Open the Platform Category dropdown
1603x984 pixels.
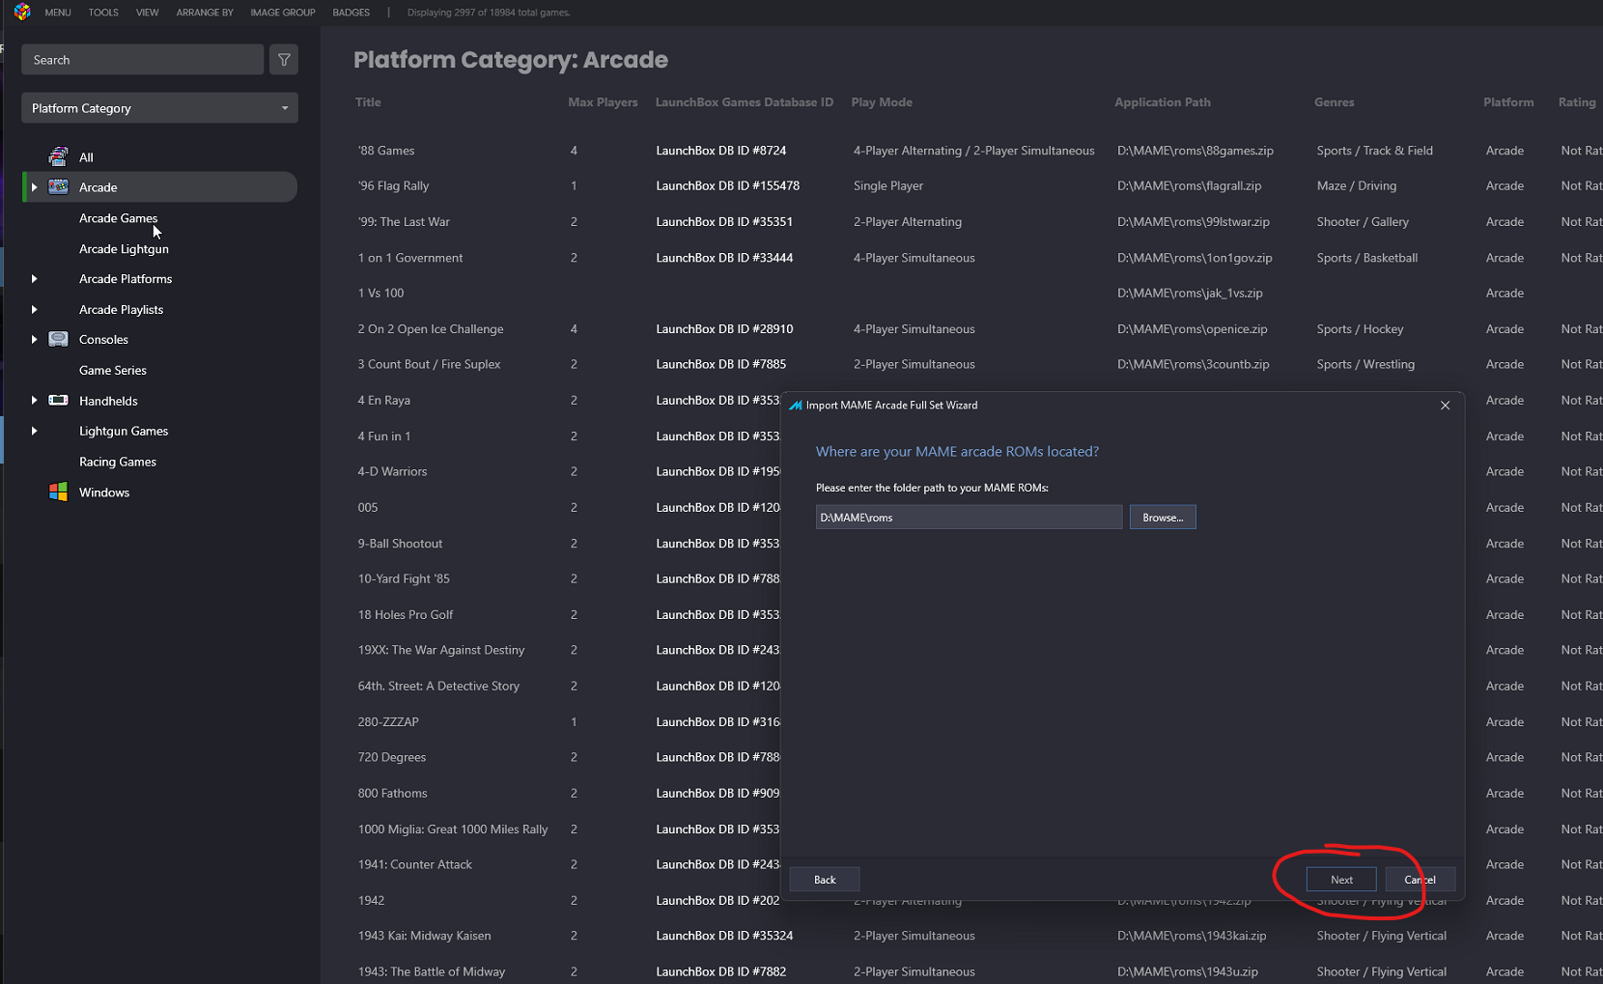pos(159,108)
